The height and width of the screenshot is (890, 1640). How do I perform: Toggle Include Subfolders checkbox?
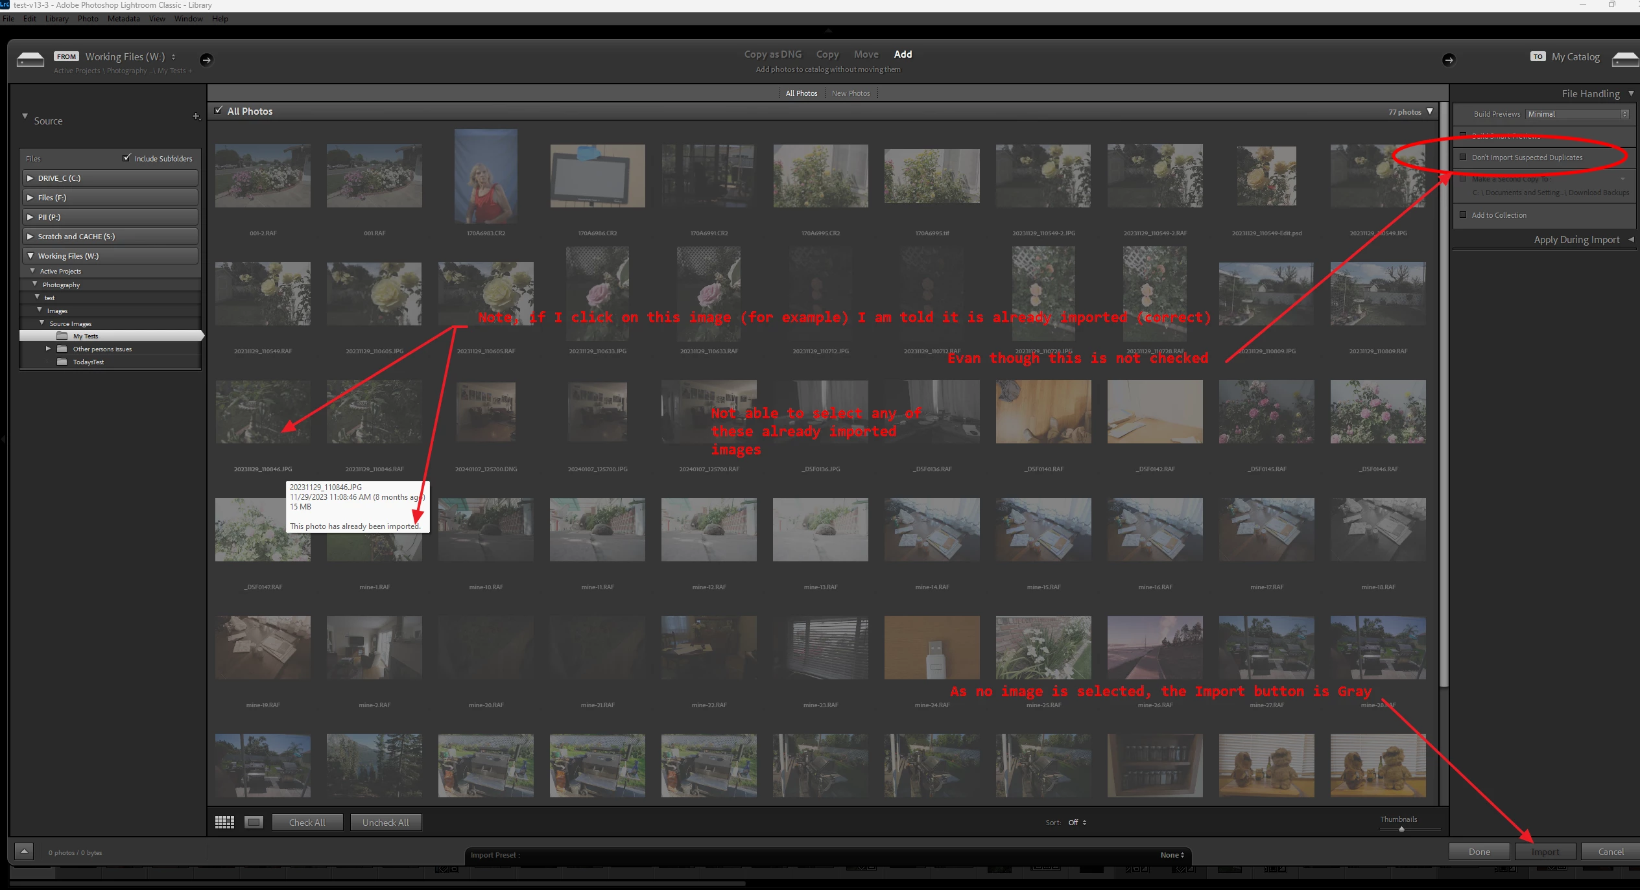click(x=127, y=158)
